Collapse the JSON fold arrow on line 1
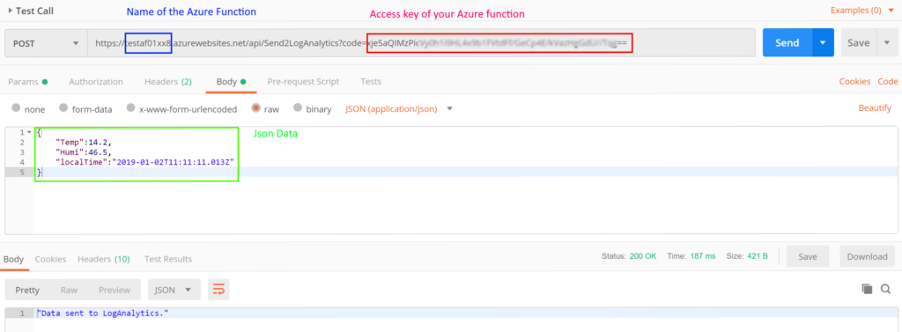 point(29,132)
